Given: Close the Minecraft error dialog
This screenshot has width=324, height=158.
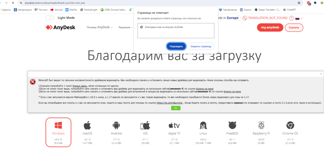Looking at the screenshot, I should pyautogui.click(x=321, y=74).
